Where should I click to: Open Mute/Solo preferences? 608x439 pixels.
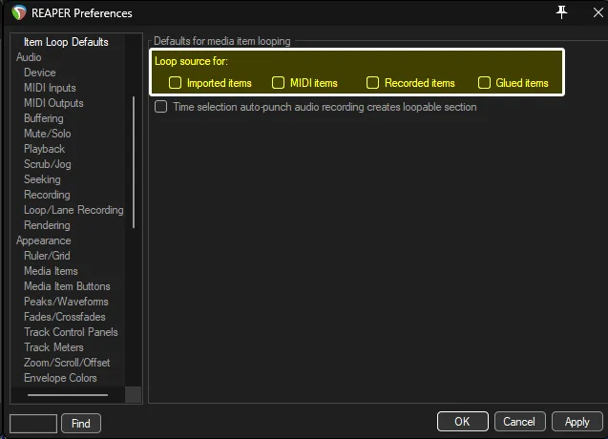click(48, 134)
